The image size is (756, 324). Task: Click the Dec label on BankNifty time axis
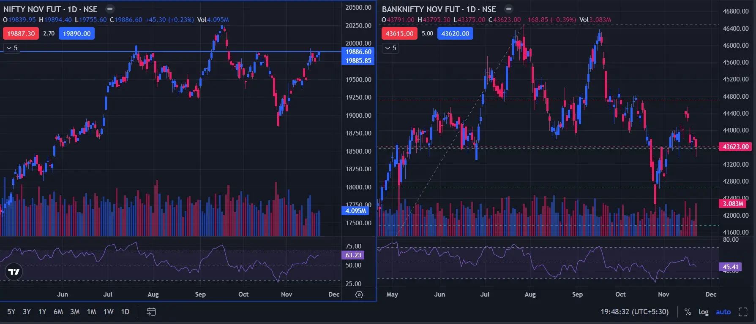click(711, 294)
